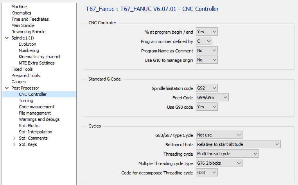Select Time and Feedrates tree item
The width and height of the screenshot is (298, 185).
30,19
